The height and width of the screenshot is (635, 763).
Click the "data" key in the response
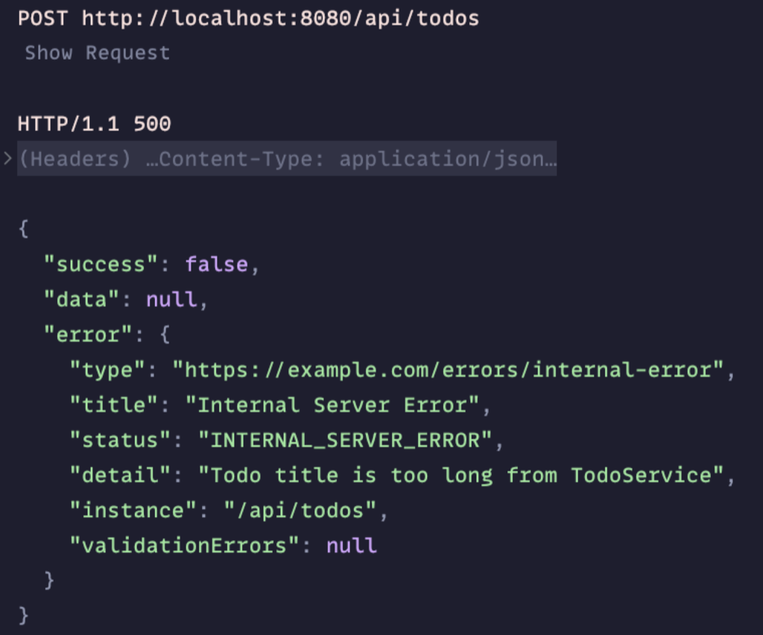pyautogui.click(x=81, y=300)
